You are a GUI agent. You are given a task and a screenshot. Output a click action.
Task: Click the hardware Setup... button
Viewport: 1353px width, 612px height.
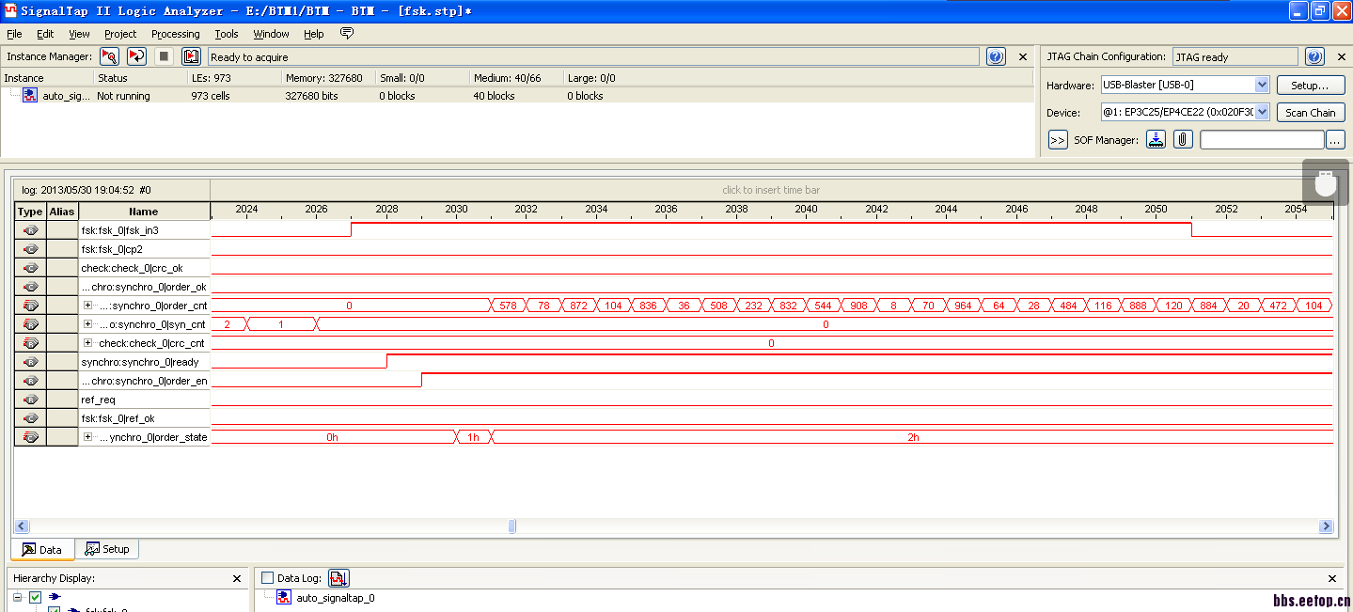1310,85
